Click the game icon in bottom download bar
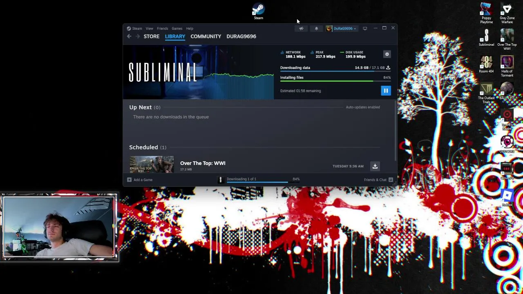The image size is (523, 294). 221,179
